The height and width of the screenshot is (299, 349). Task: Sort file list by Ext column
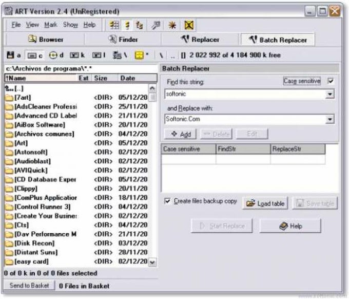coord(84,78)
